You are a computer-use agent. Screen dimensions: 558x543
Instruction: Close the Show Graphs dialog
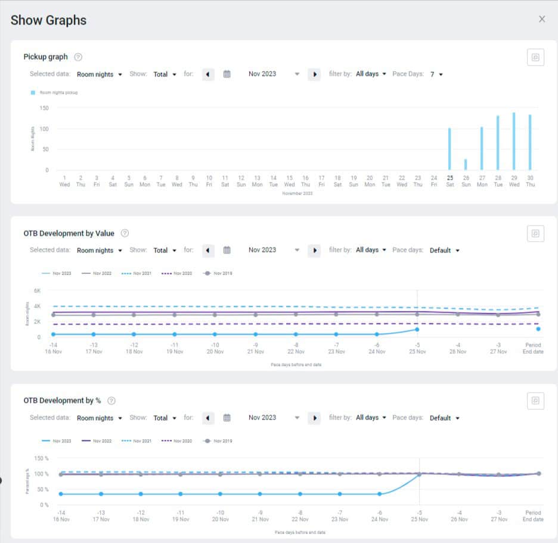[541, 19]
